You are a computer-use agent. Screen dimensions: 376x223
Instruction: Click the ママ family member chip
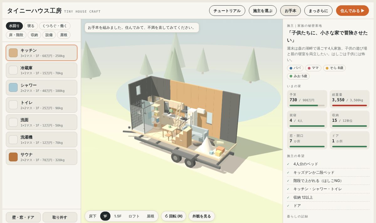[313, 68]
